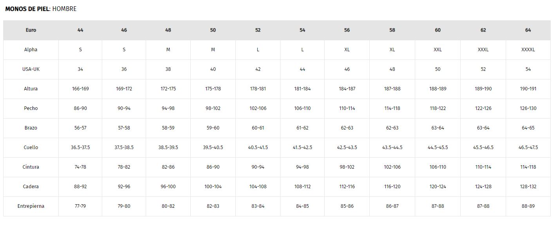The image size is (557, 225).
Task: Select the Altura 178-181 cell
Action: tap(258, 89)
